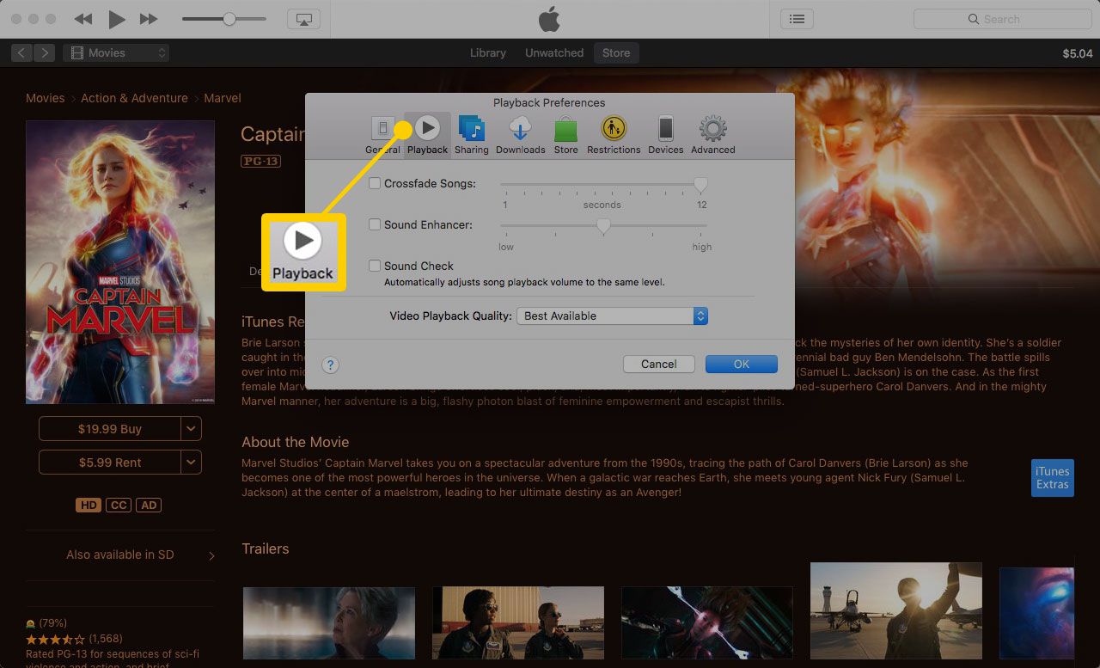The width and height of the screenshot is (1100, 668).
Task: Open the Advanced preferences tab
Action: pyautogui.click(x=713, y=135)
